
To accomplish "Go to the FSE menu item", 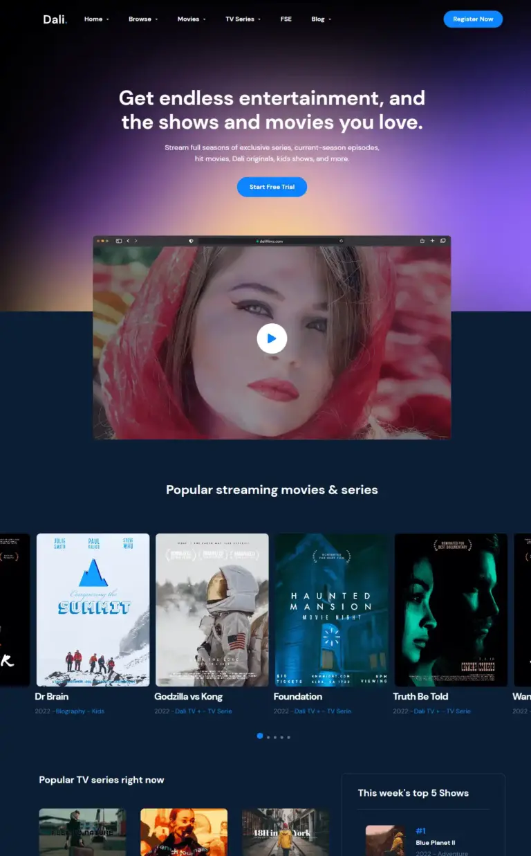I will click(x=286, y=19).
